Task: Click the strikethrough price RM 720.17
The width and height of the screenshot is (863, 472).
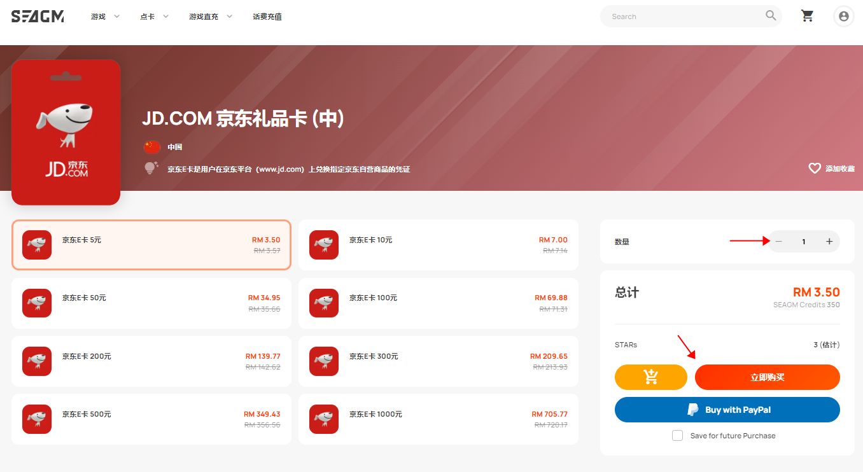Action: point(551,425)
